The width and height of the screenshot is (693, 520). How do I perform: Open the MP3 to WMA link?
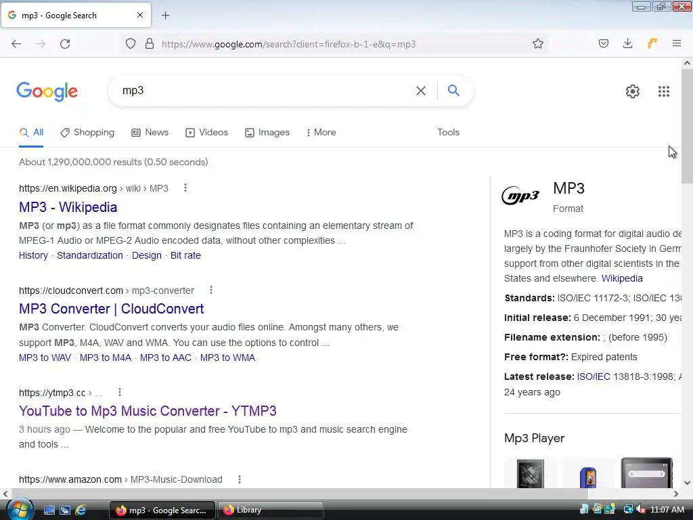point(227,357)
